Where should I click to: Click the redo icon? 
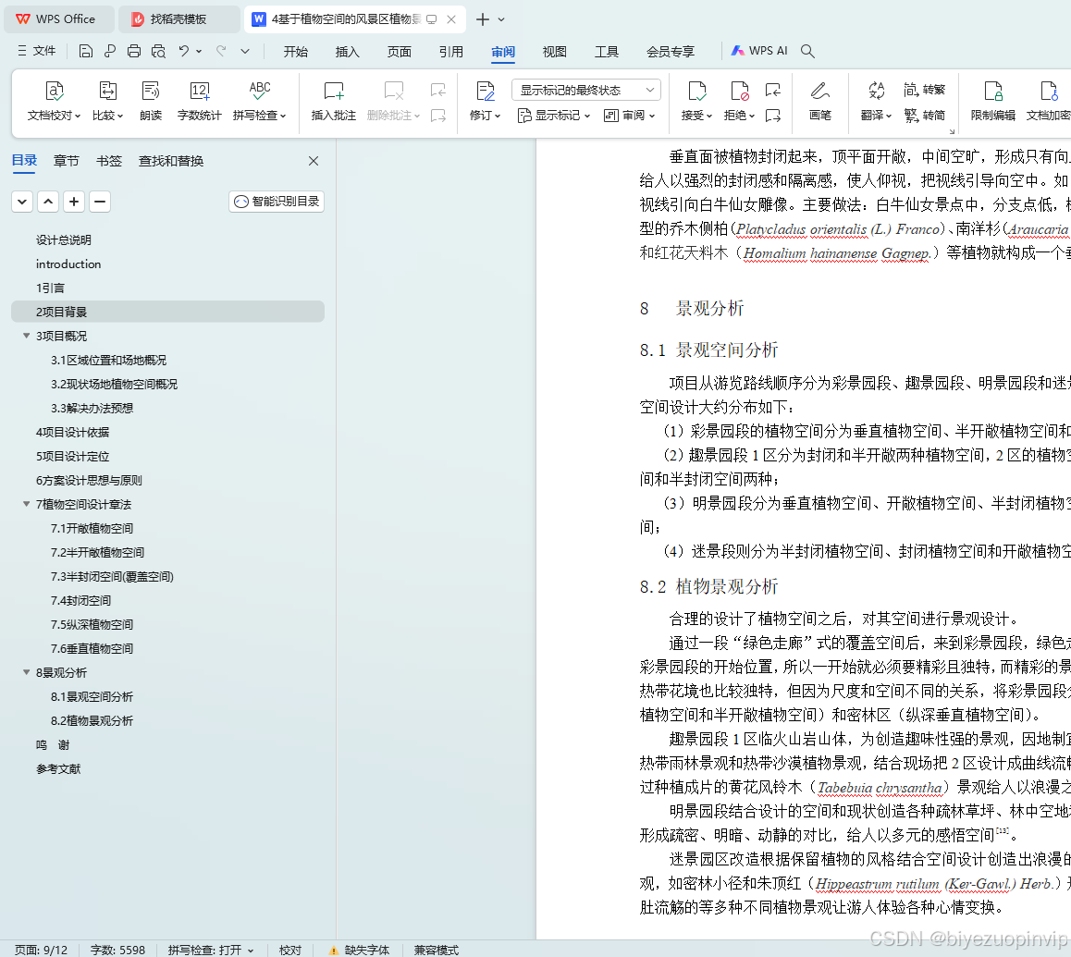[221, 51]
